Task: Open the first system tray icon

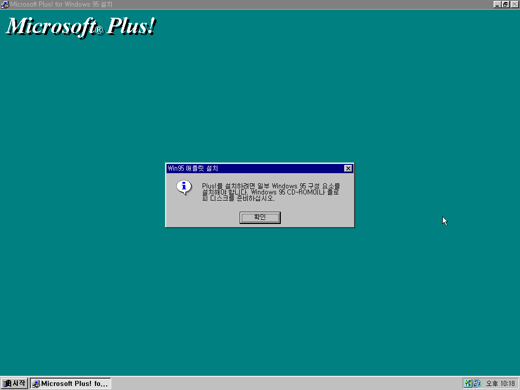Action: click(x=468, y=383)
